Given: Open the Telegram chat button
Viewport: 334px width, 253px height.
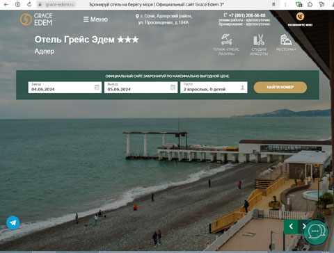Looking at the screenshot, I should [13, 222].
